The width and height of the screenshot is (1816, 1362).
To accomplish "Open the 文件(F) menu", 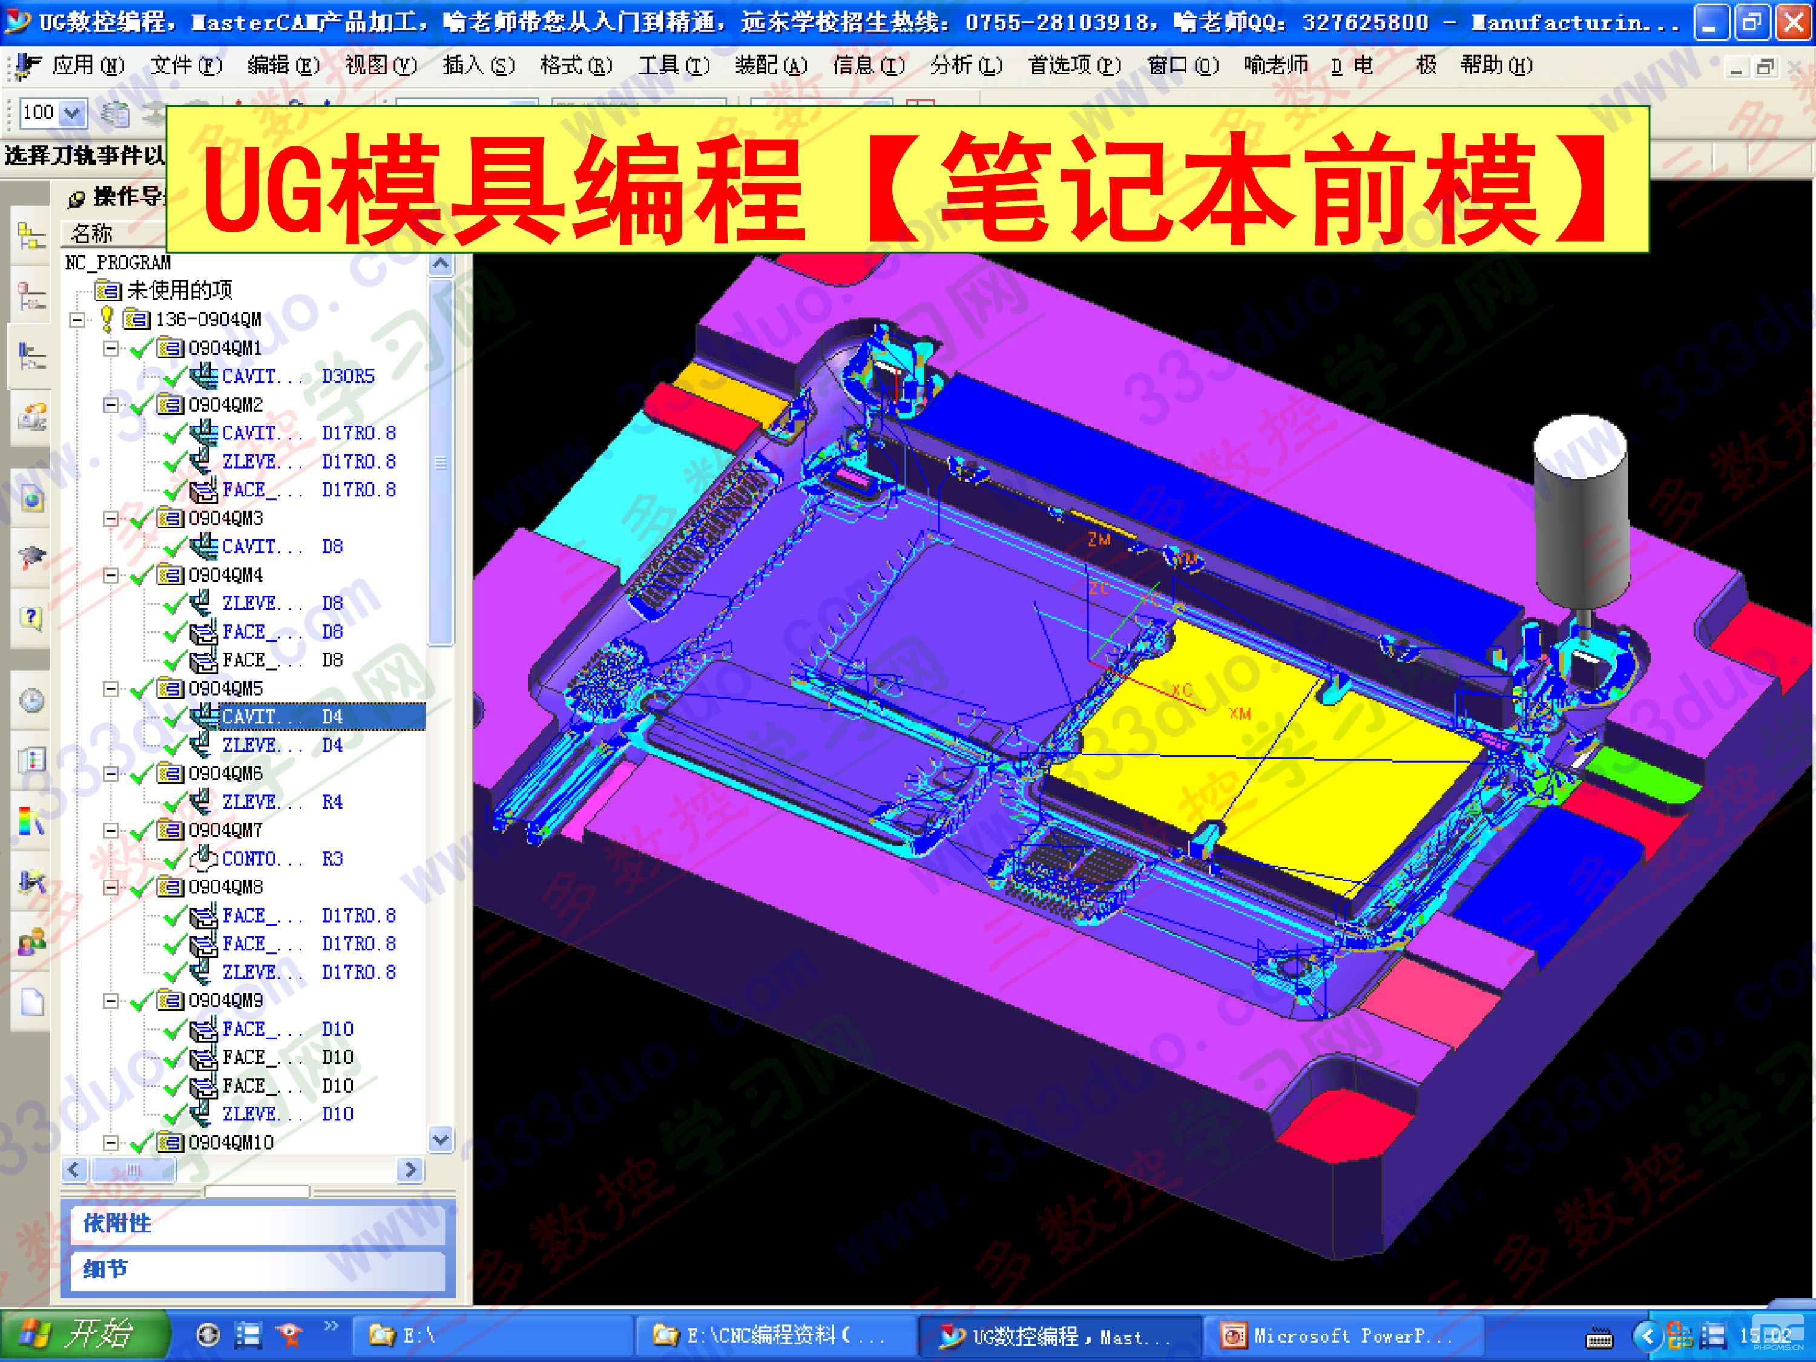I will pos(186,65).
